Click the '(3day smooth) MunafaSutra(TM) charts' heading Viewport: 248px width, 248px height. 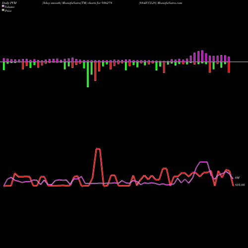click(69, 3)
